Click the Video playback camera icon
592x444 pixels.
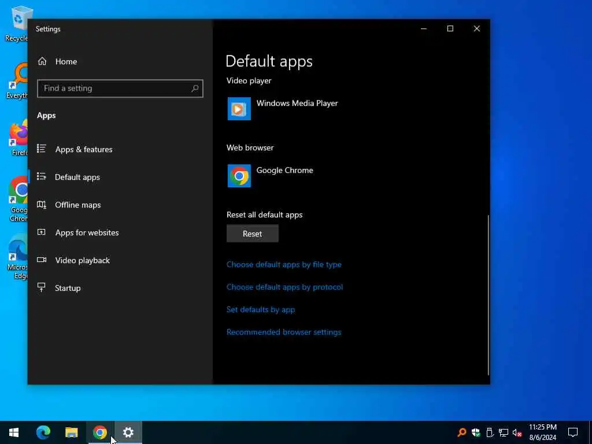point(42,260)
